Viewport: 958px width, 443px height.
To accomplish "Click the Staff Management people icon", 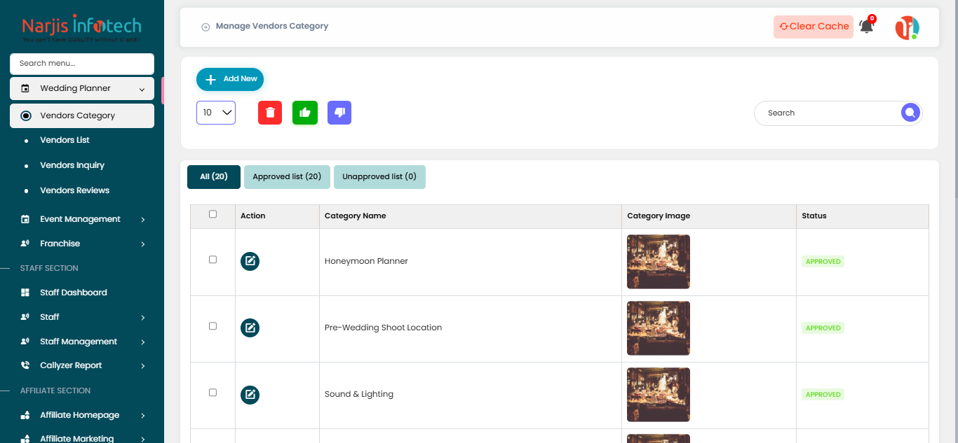I will click(x=25, y=342).
